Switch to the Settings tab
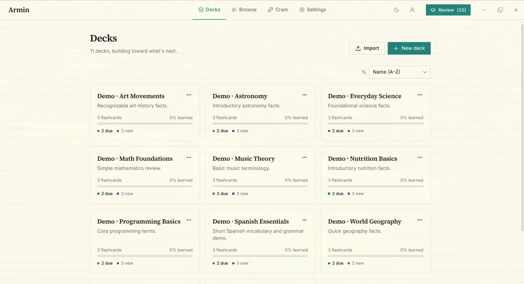524x284 pixels. (x=312, y=10)
